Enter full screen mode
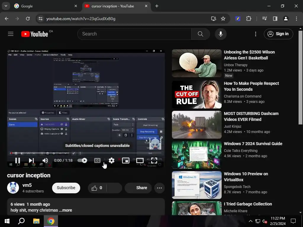 tap(154, 160)
